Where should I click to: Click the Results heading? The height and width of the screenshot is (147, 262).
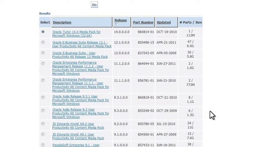[x=45, y=13]
